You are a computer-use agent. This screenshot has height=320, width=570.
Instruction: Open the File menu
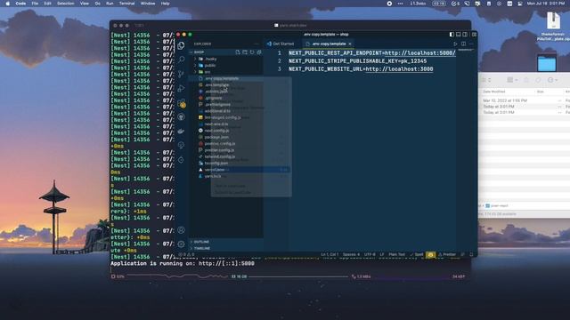click(35, 4)
